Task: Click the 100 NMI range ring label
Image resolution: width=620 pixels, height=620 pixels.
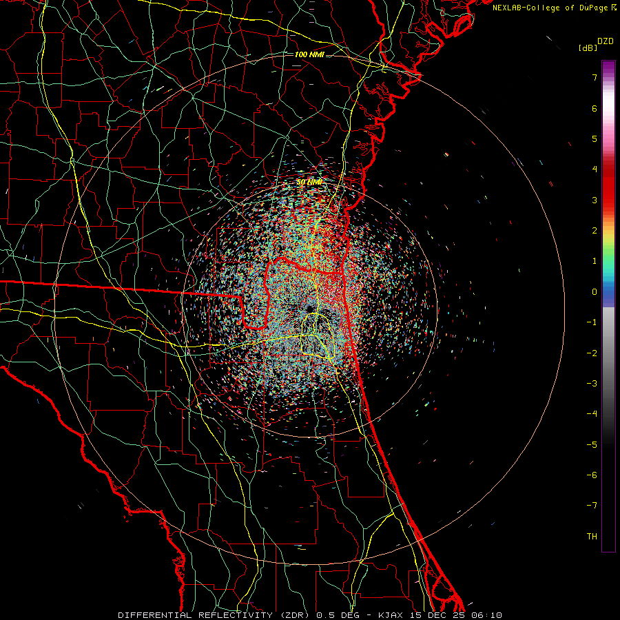Action: (x=309, y=54)
